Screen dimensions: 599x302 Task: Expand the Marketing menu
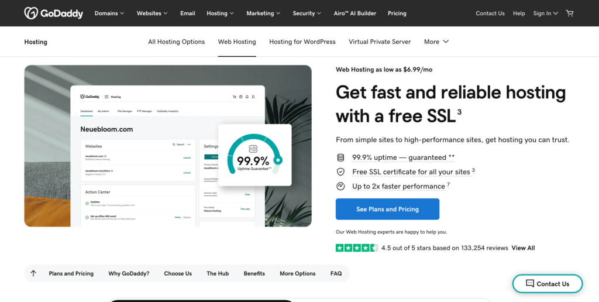coord(263,13)
